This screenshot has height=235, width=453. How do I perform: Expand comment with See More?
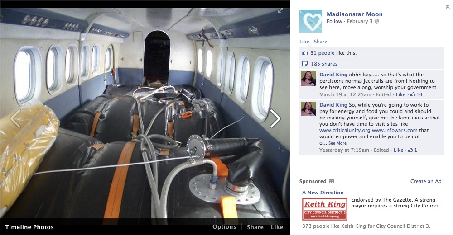pos(337,143)
